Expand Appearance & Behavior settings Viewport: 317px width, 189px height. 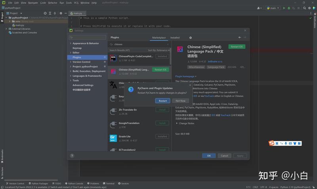pyautogui.click(x=71, y=43)
